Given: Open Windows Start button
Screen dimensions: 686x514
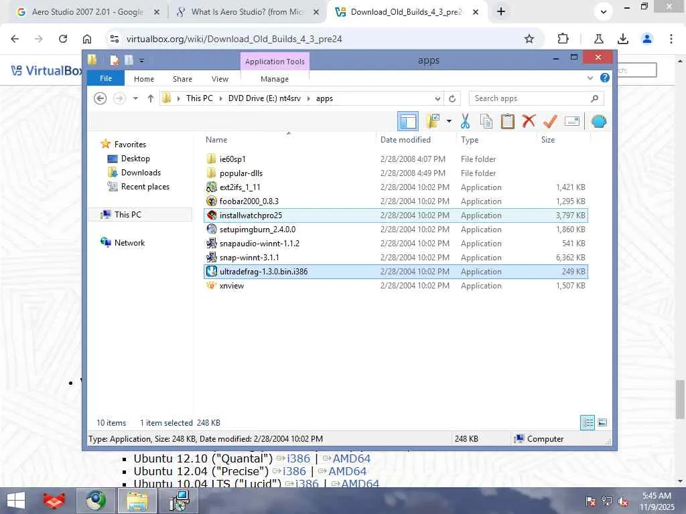Looking at the screenshot, I should coord(16,501).
